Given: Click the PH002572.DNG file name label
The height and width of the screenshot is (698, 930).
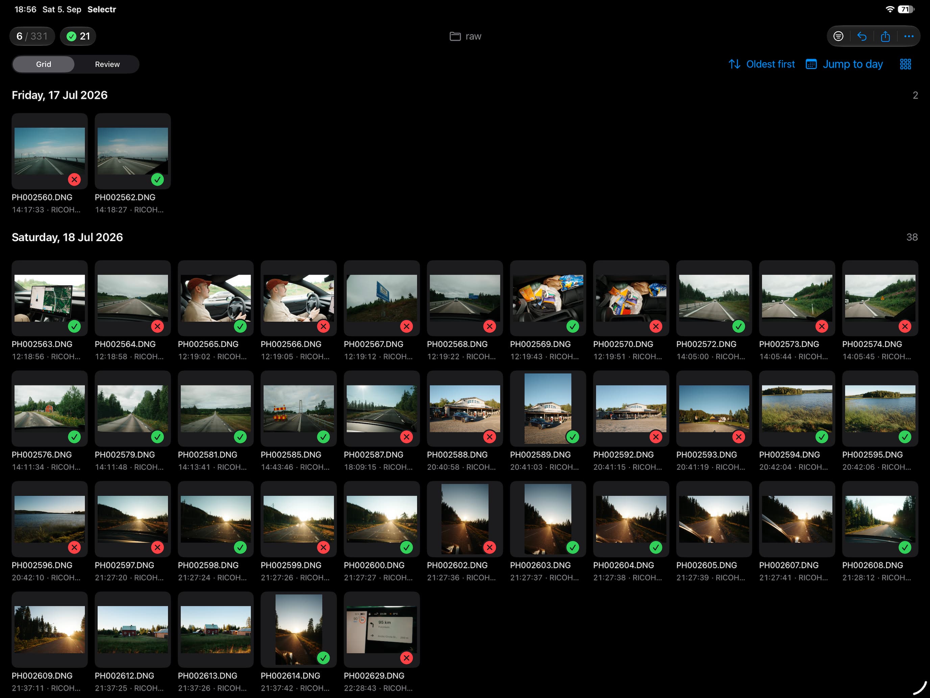Looking at the screenshot, I should click(706, 344).
